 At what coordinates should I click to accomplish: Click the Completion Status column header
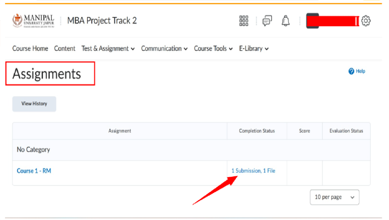[257, 131]
